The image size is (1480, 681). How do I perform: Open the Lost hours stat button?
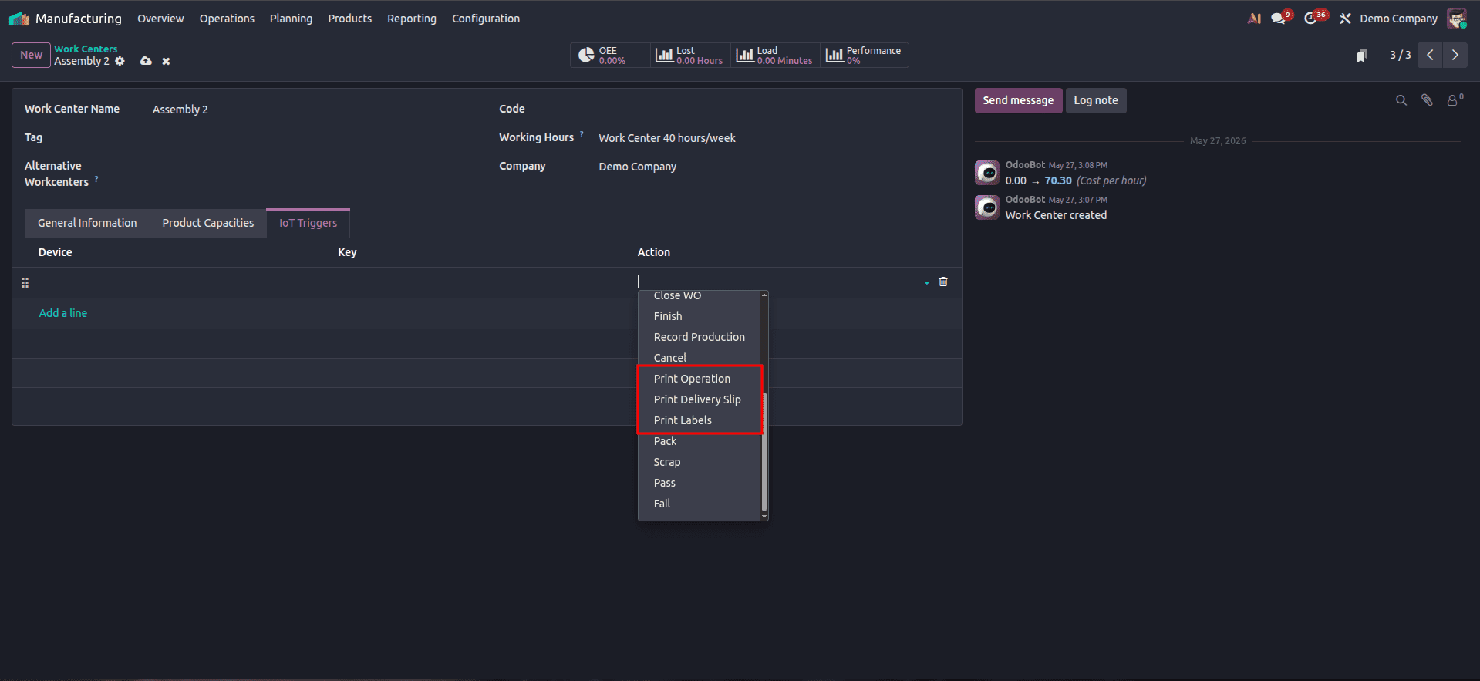[689, 56]
